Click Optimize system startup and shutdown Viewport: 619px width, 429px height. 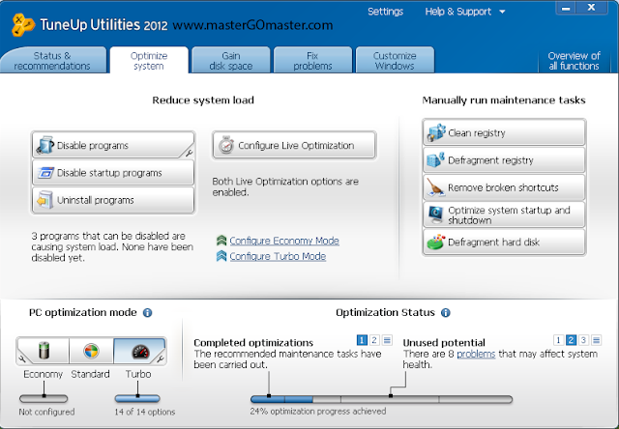click(x=504, y=214)
